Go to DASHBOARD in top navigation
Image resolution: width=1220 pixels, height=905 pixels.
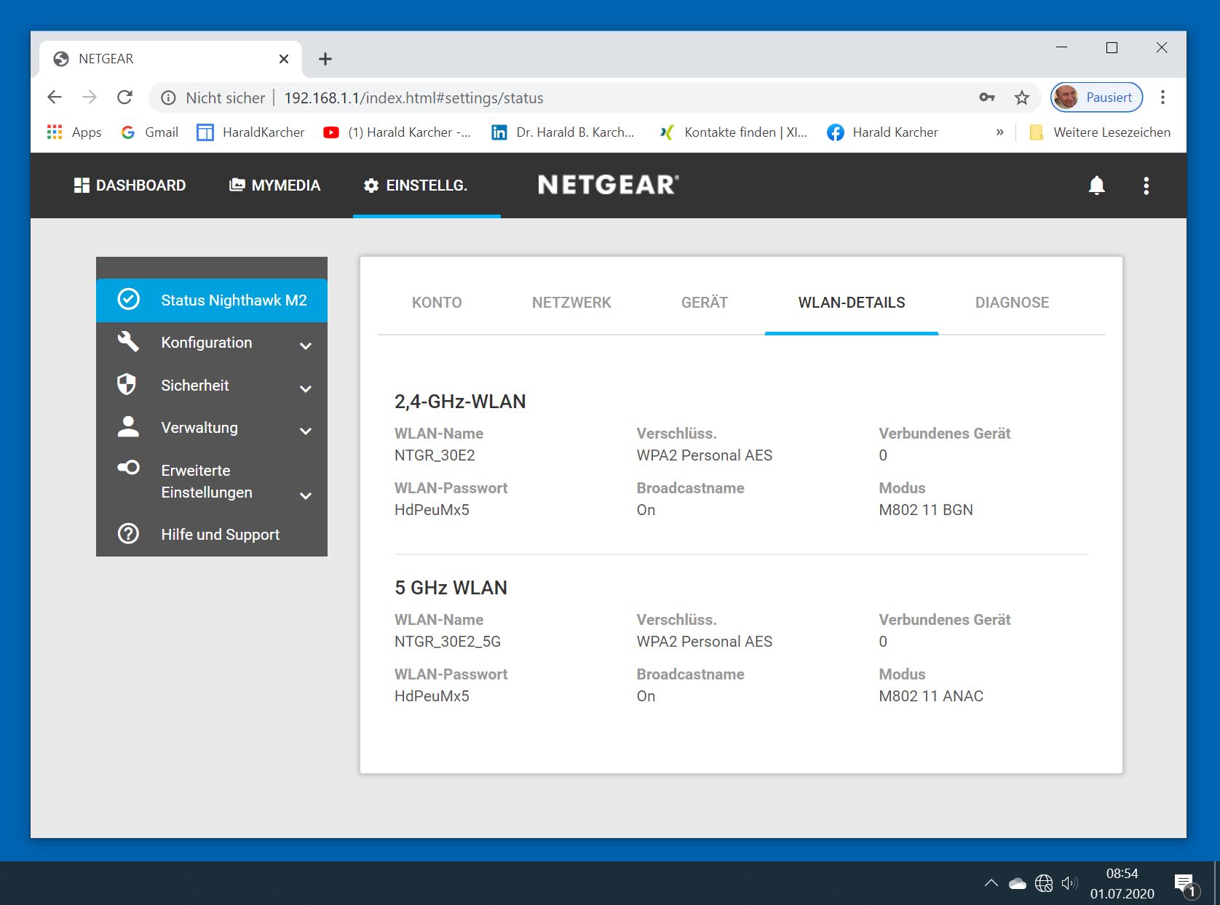pos(130,186)
